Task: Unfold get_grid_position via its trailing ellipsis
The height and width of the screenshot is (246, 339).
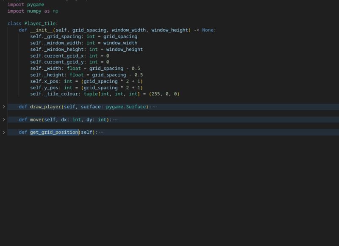Action: (101, 132)
